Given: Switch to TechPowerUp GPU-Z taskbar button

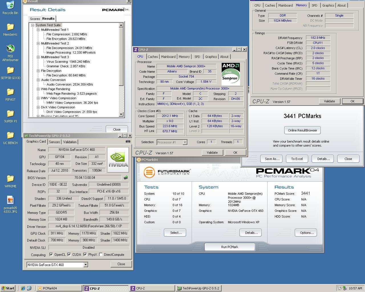Looking at the screenshot, I should point(198,288).
